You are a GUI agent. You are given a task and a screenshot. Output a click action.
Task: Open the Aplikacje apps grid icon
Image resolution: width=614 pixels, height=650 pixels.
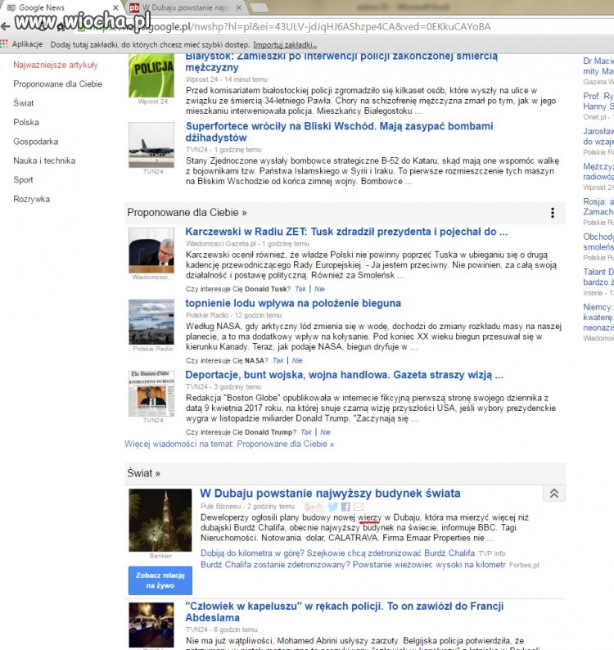pyautogui.click(x=4, y=44)
